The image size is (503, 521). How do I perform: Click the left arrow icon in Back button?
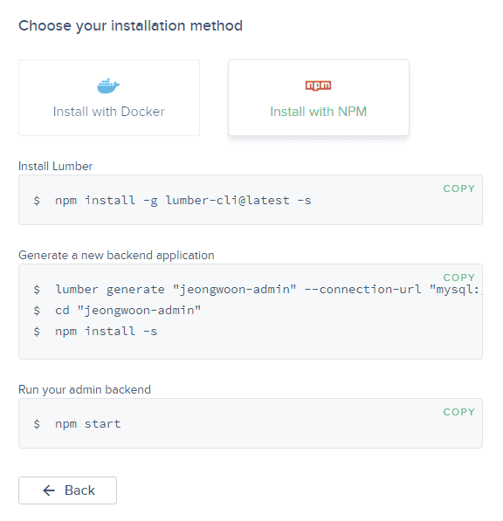pos(49,490)
